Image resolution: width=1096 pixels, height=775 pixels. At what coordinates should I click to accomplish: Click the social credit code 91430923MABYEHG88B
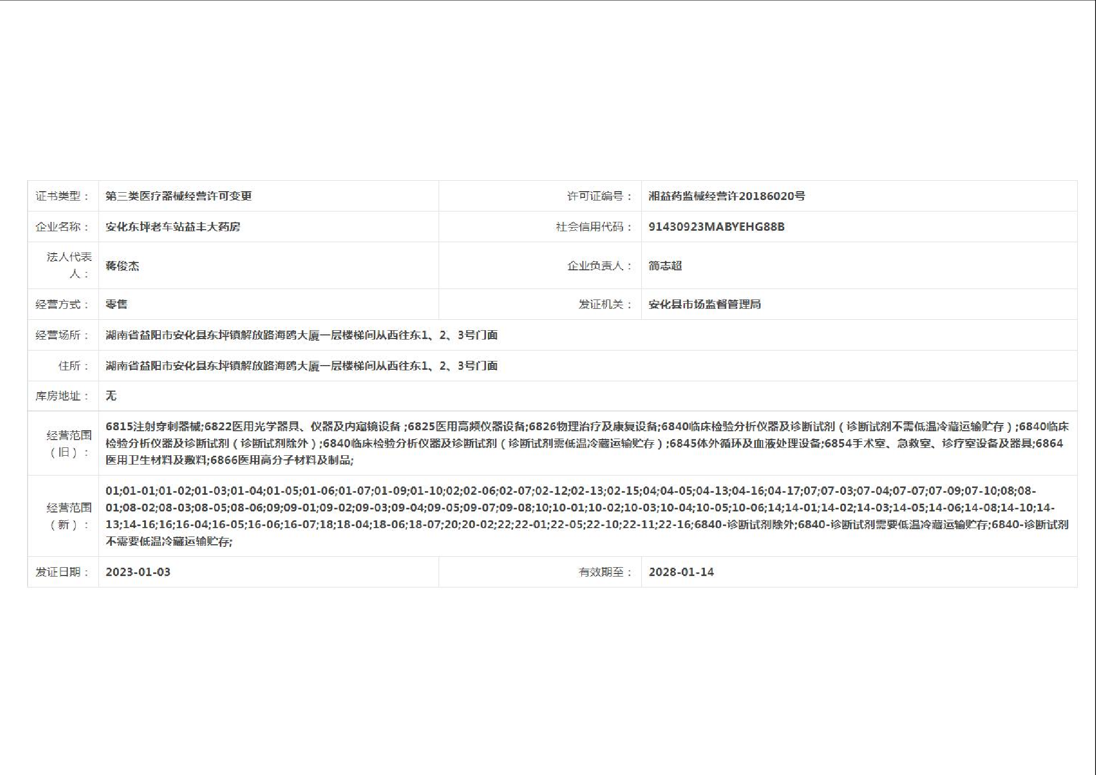tap(716, 227)
